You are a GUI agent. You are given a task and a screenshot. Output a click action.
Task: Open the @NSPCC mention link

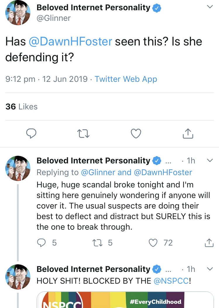click(x=171, y=281)
